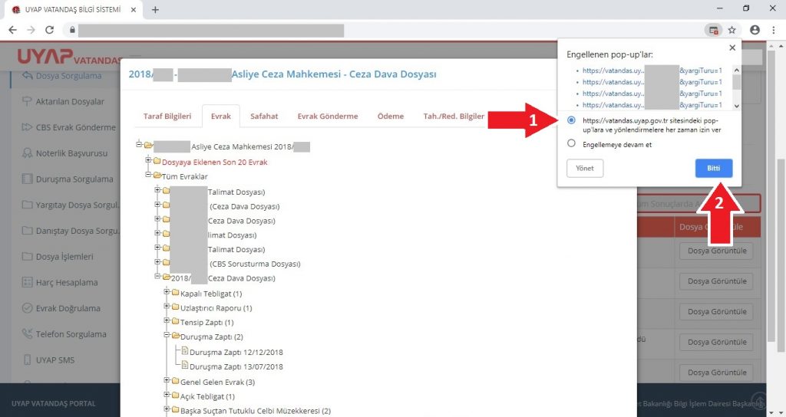Select Engellemeye devam et option
This screenshot has width=786, height=417.
pyautogui.click(x=571, y=143)
